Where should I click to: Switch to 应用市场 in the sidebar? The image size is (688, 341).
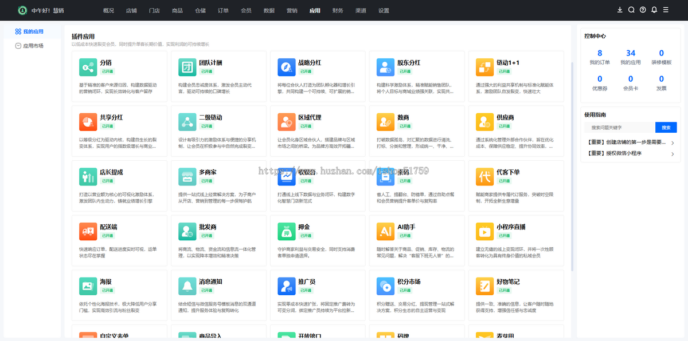31,46
